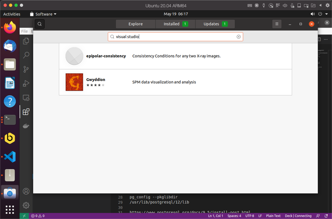Click the Gwyddion app icon
This screenshot has width=332, height=219.
coord(74,82)
